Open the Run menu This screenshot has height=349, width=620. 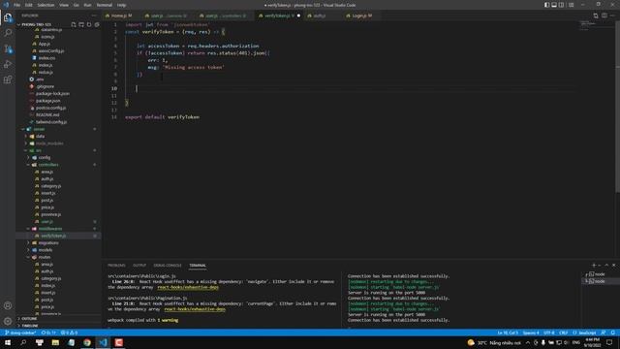click(x=88, y=5)
